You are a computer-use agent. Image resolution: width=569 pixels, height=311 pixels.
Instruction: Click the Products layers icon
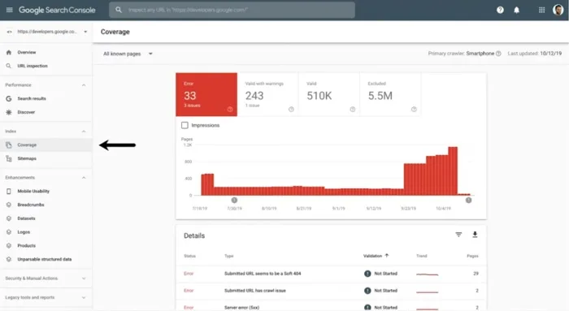coord(9,246)
